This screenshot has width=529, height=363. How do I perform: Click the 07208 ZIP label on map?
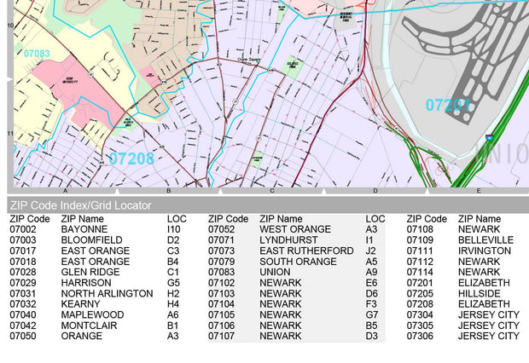click(x=131, y=158)
